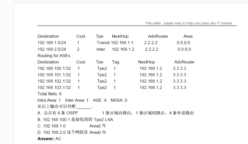
Task: Select the 192.168.103.1/32 route entry
Action: 54,87
